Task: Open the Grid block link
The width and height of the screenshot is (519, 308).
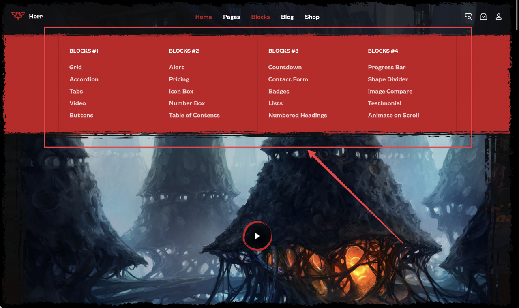Action: (75, 67)
